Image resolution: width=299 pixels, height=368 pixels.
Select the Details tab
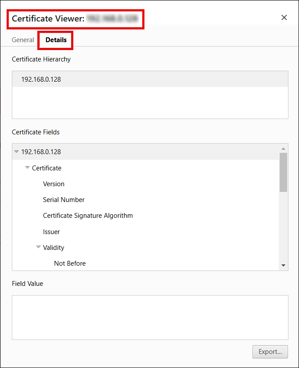[x=56, y=40]
